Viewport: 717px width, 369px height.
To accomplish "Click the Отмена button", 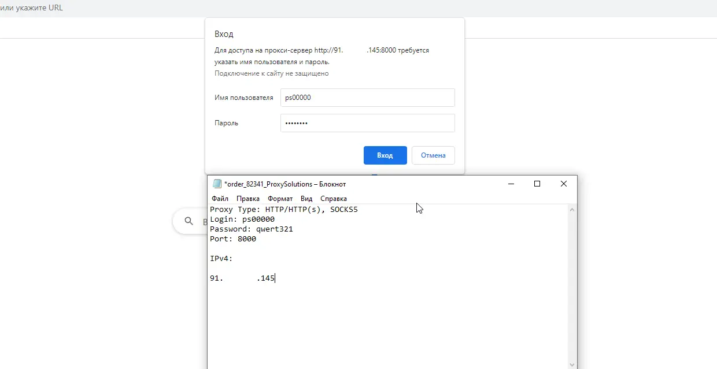I will [433, 155].
